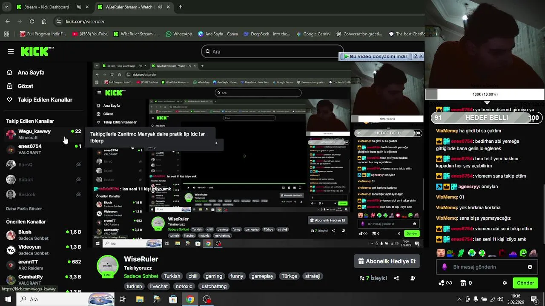The width and height of the screenshot is (545, 306).
Task: Click the channel points infinity icon
Action: 446,283
